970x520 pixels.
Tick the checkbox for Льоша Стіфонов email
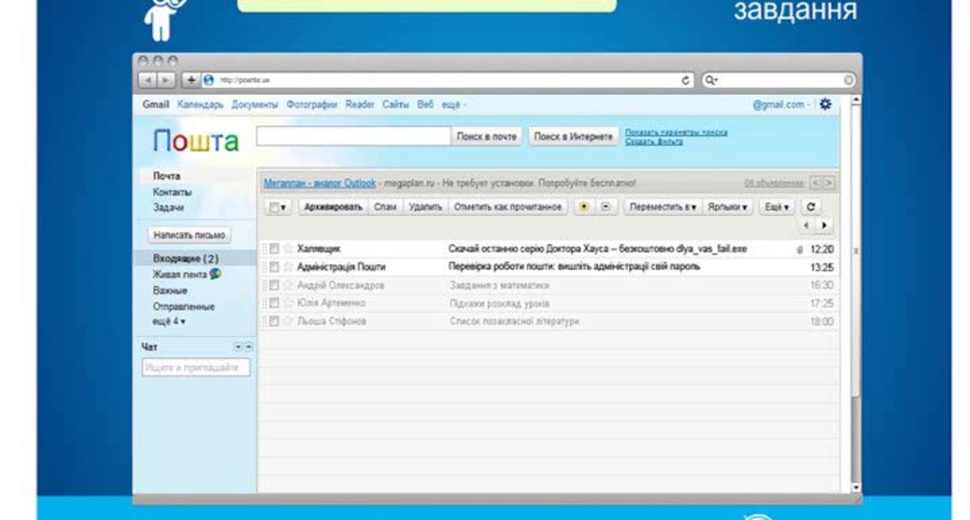274,321
